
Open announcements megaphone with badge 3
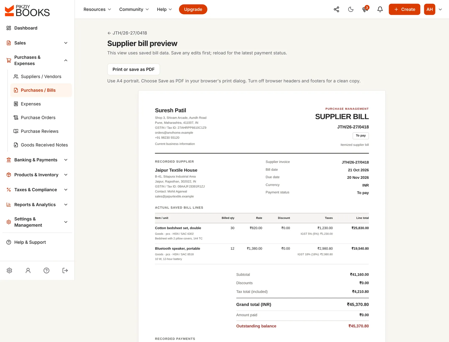coord(365,10)
